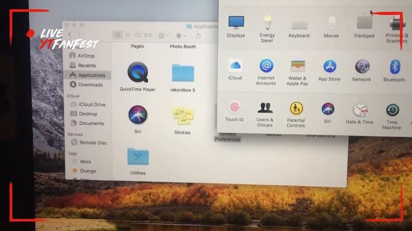Screen dimensions: 412x231
Task: Open Wallet & Apple Pay settings
Action: 297,73
